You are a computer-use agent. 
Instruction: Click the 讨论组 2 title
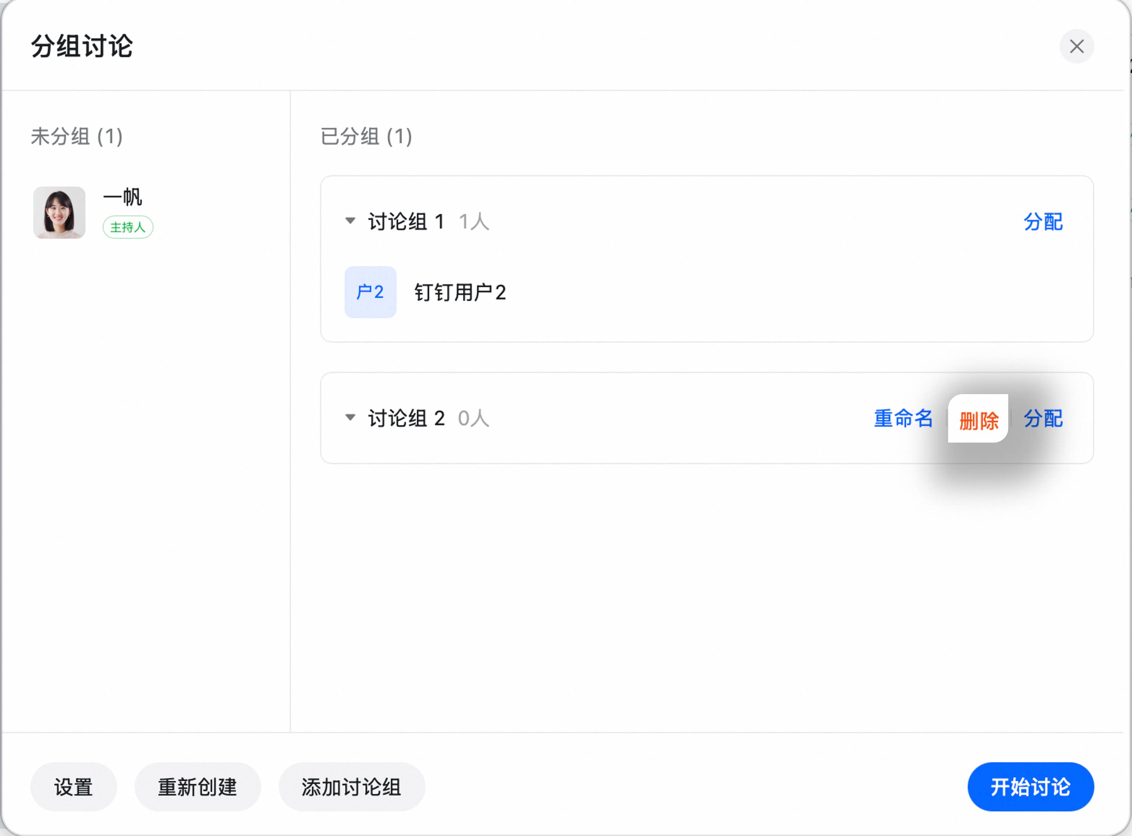[406, 418]
